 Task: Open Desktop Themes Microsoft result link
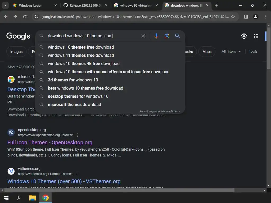[21, 89]
